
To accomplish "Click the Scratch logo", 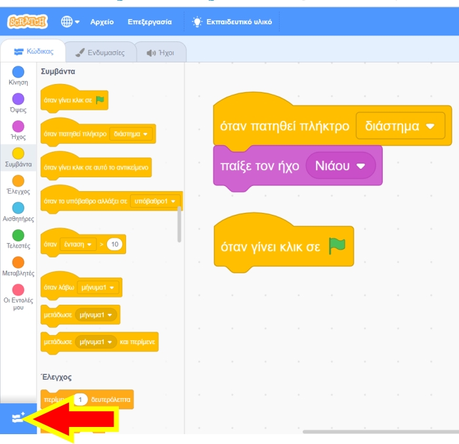I will click(x=28, y=22).
